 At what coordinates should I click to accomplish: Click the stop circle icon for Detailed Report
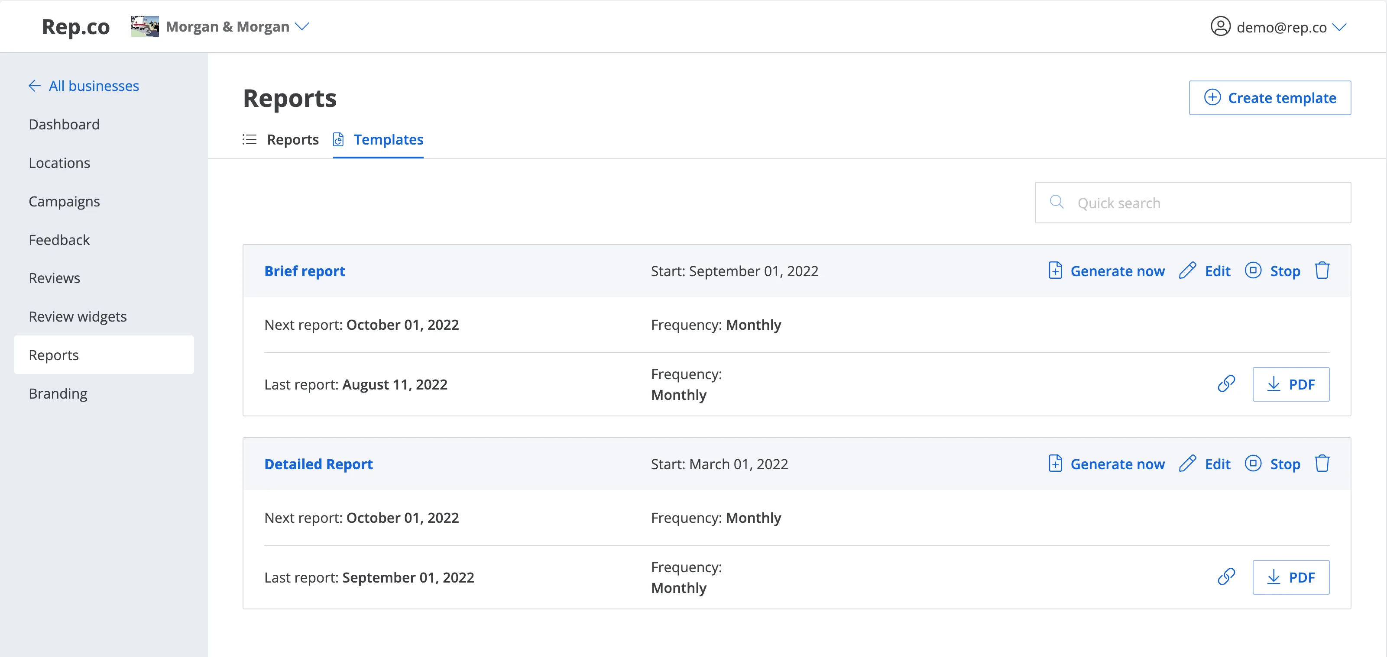coord(1253,463)
